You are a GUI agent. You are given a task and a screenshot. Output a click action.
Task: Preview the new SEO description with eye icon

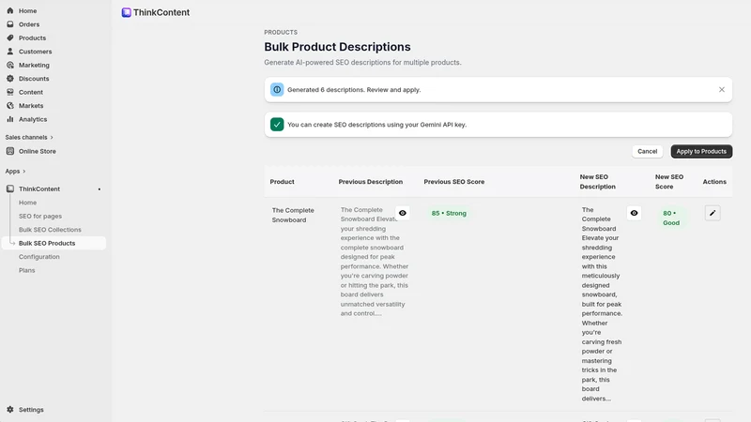634,213
